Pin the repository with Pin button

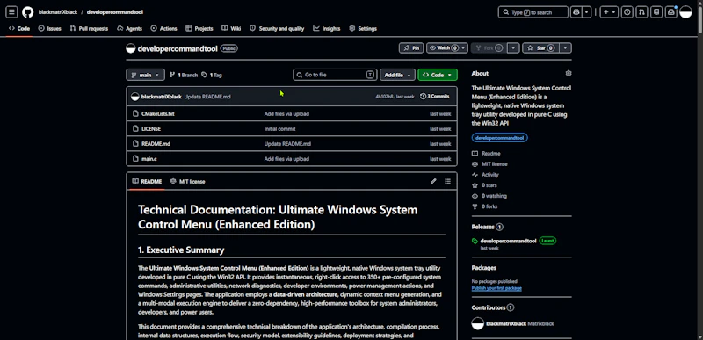(411, 48)
